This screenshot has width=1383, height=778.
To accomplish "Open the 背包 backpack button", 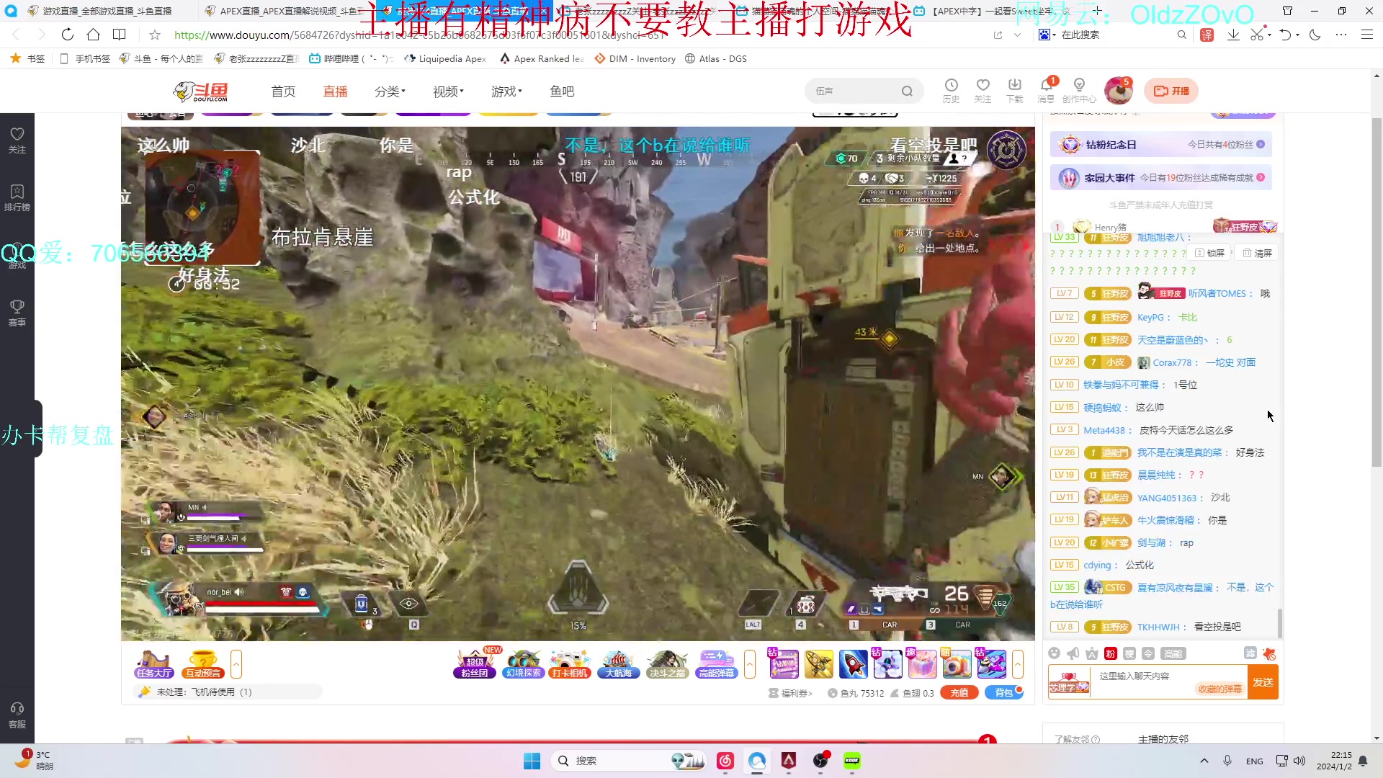I will (x=1004, y=693).
